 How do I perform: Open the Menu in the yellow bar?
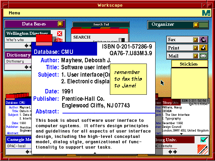coord(14,13)
